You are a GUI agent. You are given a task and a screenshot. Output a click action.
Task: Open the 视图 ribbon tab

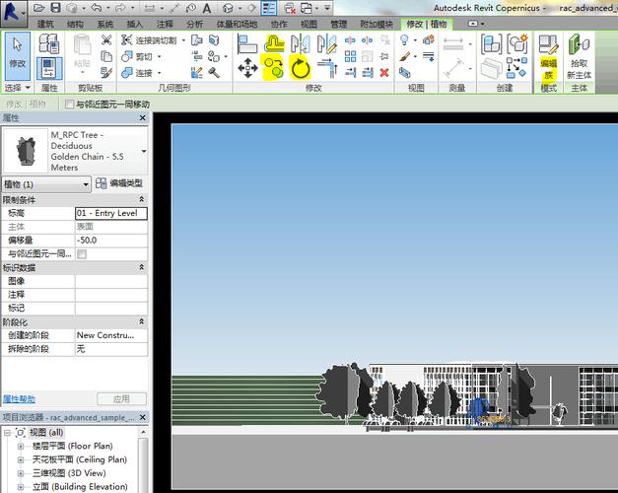click(x=309, y=24)
